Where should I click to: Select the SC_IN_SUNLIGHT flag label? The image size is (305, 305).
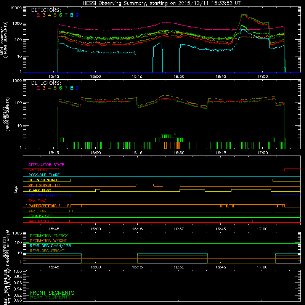tap(44, 180)
